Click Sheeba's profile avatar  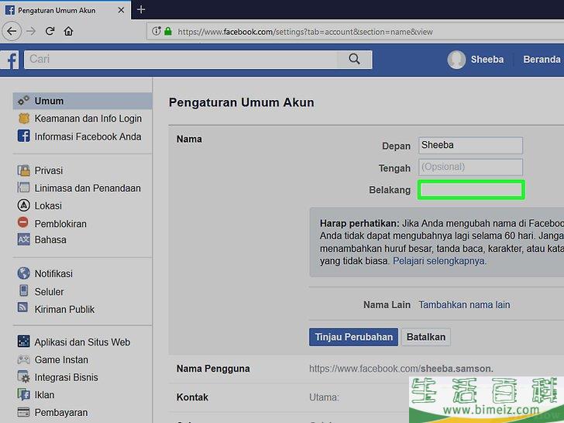(x=456, y=60)
